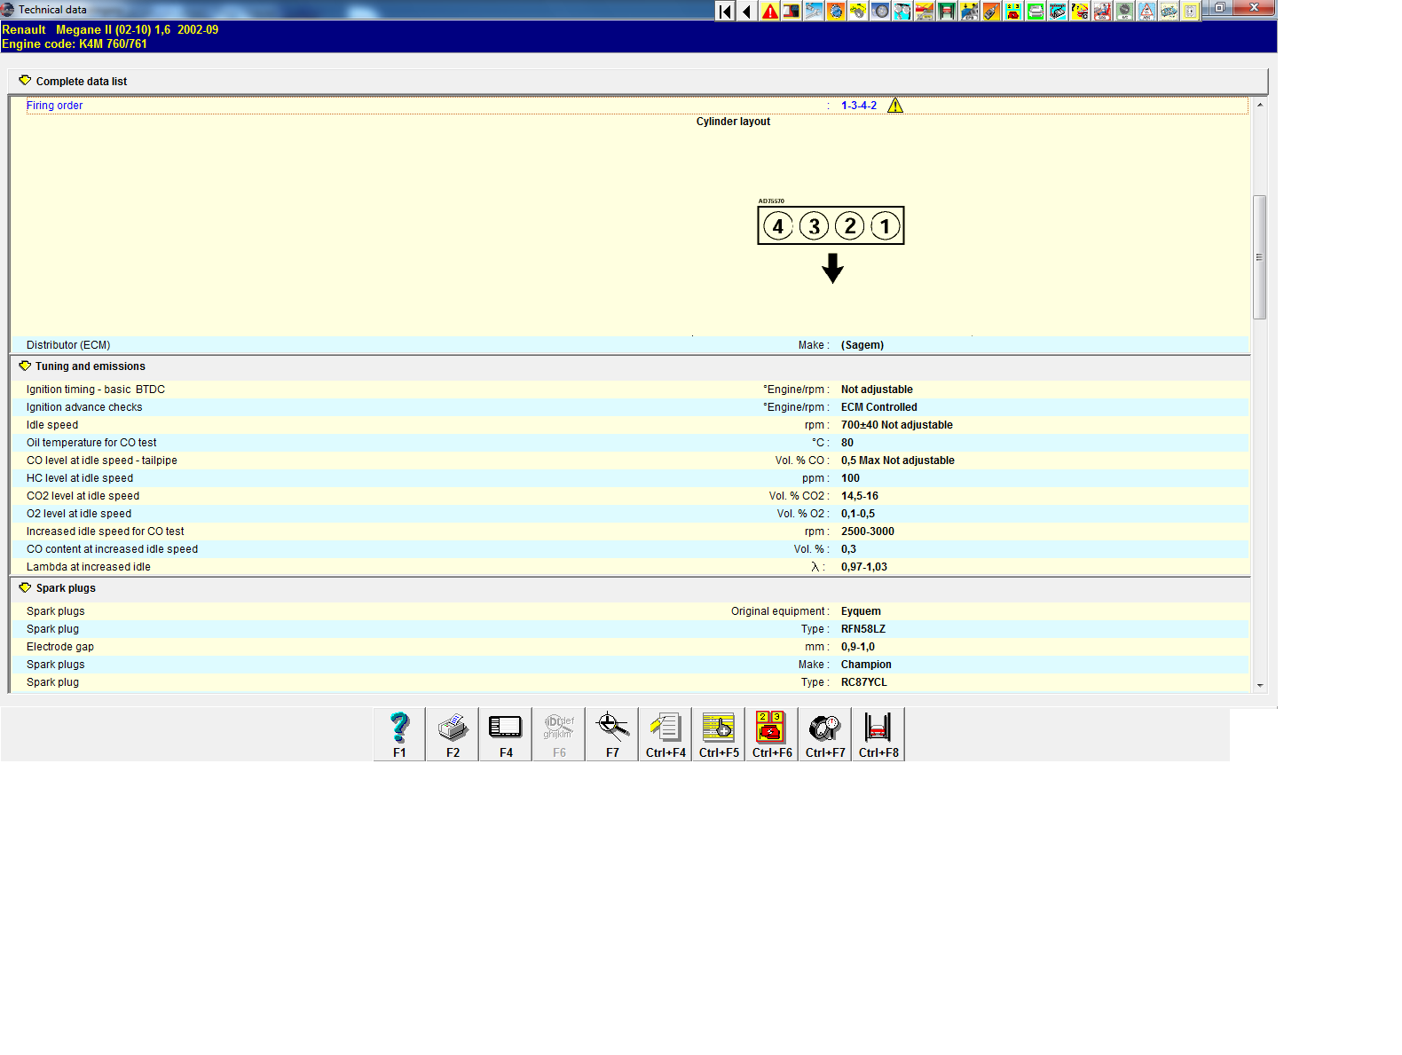Print data using the F2 printer button
This screenshot has height=1055, width=1402.
(x=453, y=734)
